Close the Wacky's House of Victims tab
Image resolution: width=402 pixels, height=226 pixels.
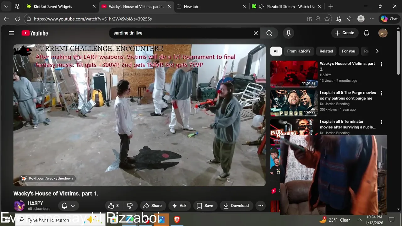click(x=169, y=6)
